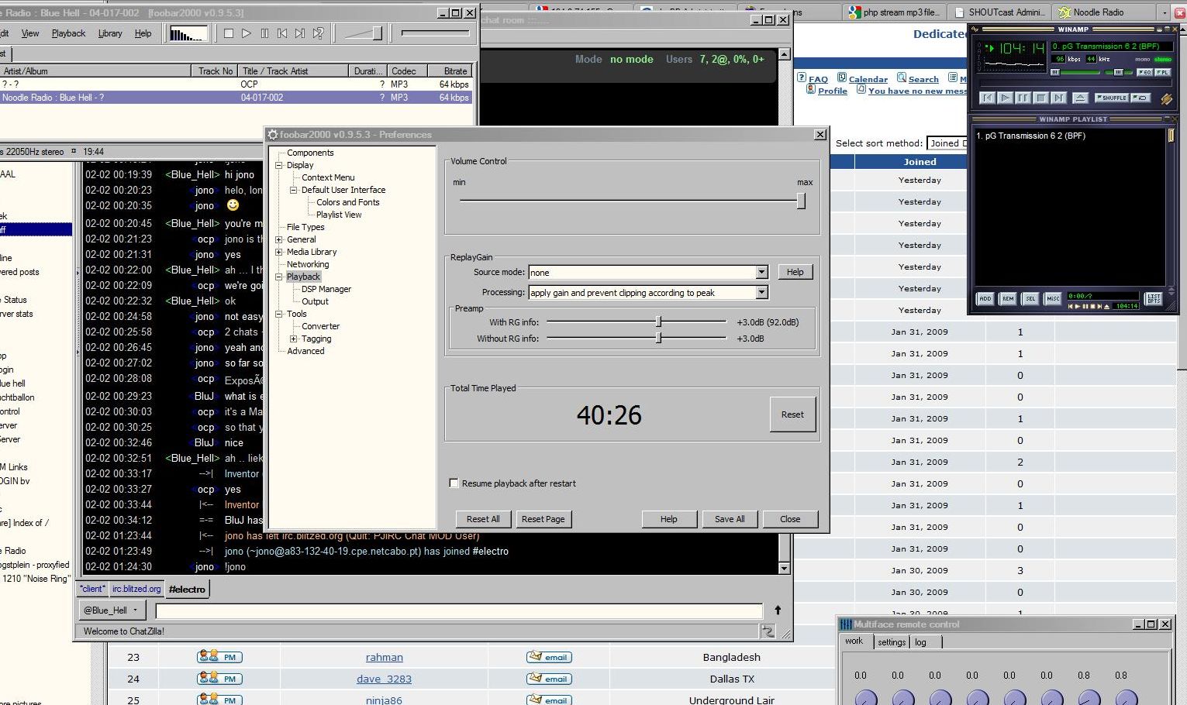Expand the General tree node in Preferences
Viewport: 1187px width, 705px height.
279,239
